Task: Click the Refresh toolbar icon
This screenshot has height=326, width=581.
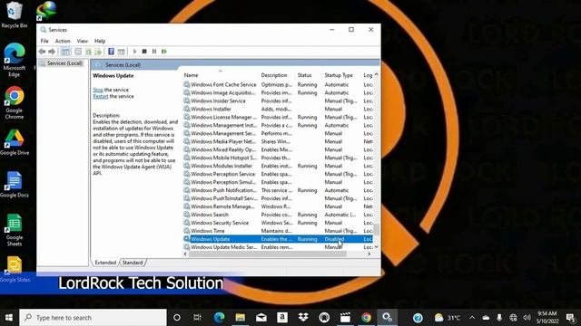Action: coord(88,52)
